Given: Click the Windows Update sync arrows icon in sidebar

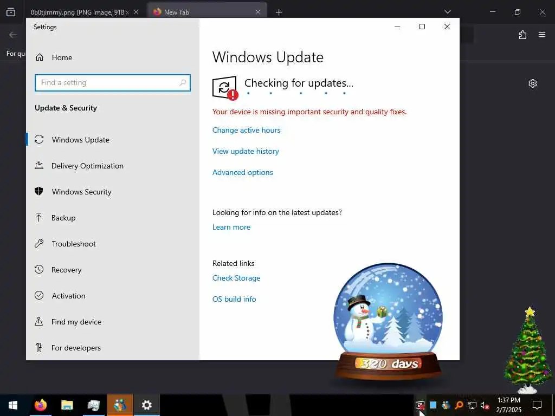Looking at the screenshot, I should coord(39,139).
